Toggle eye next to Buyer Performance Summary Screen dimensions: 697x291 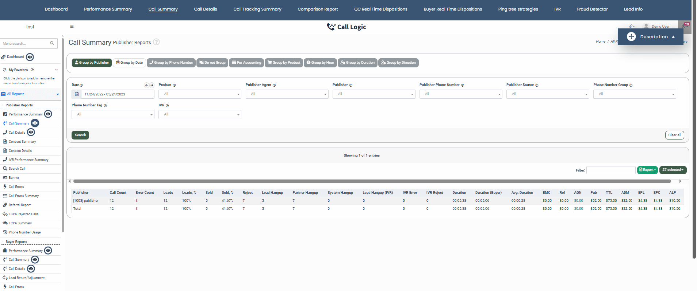click(x=48, y=251)
